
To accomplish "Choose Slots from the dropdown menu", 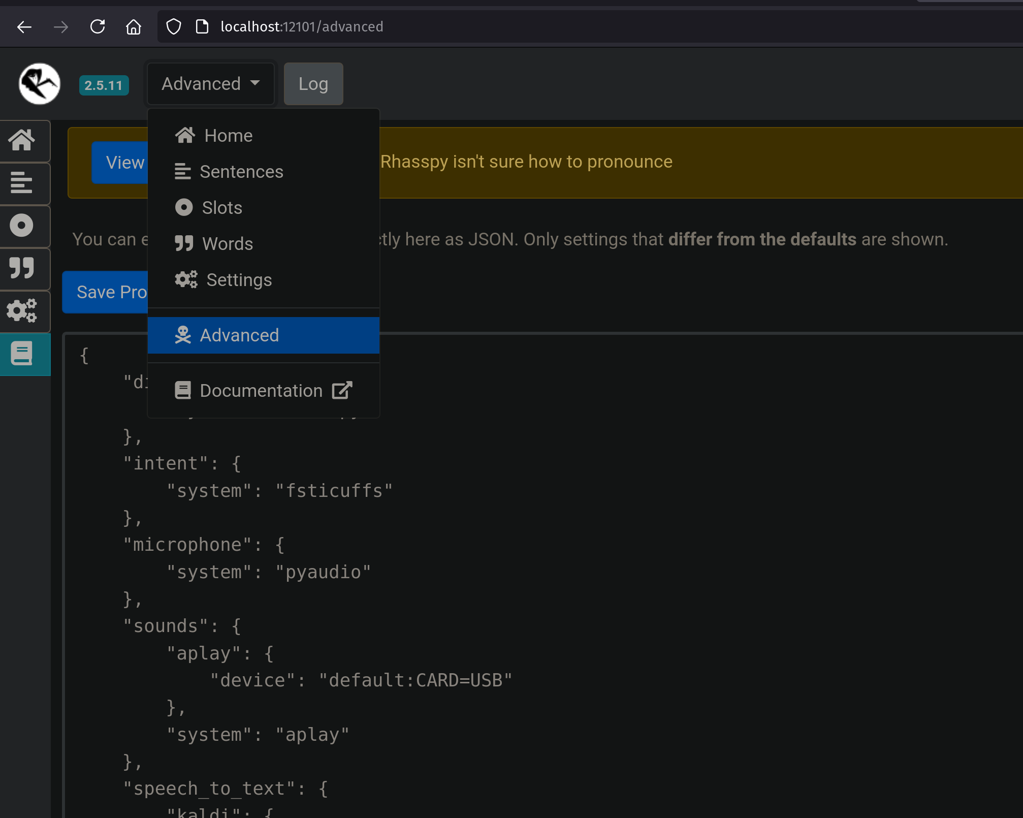I will (221, 208).
